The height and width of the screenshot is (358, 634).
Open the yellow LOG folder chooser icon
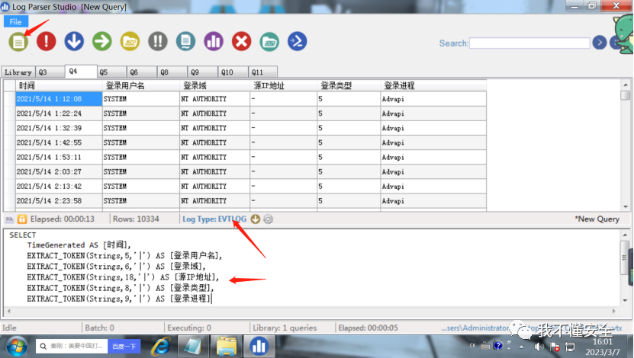[x=130, y=41]
